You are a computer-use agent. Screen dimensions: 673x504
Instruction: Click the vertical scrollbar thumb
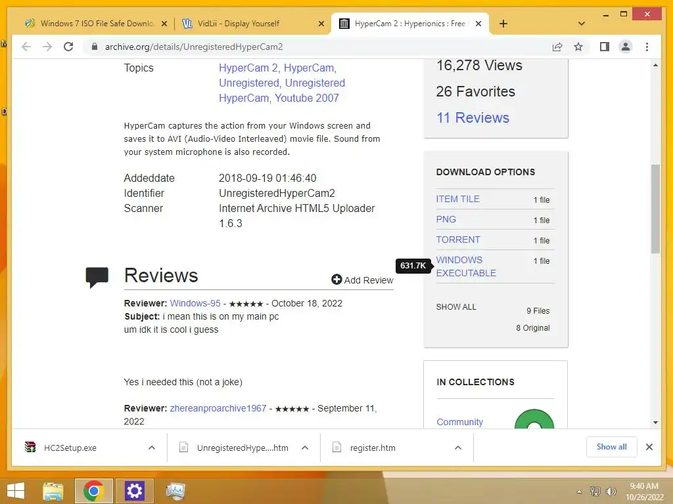point(655,209)
